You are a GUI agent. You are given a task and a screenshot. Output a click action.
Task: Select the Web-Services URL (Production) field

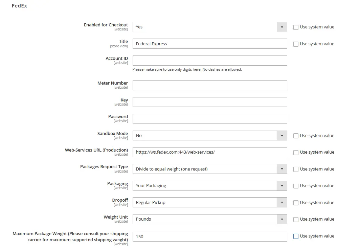pos(210,152)
